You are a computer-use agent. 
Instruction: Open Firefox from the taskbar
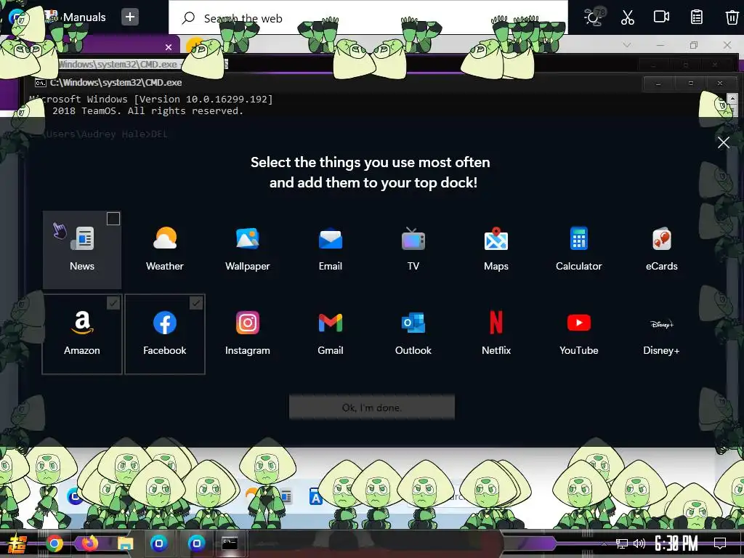(89, 543)
